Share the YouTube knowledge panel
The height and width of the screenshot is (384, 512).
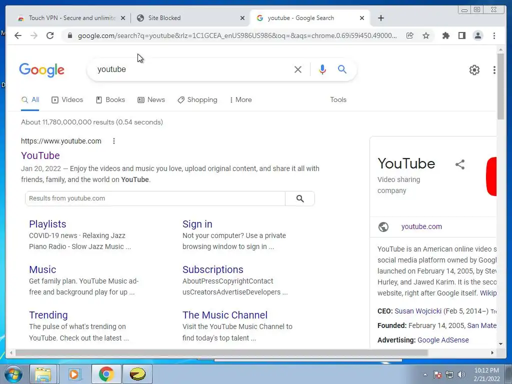(460, 164)
